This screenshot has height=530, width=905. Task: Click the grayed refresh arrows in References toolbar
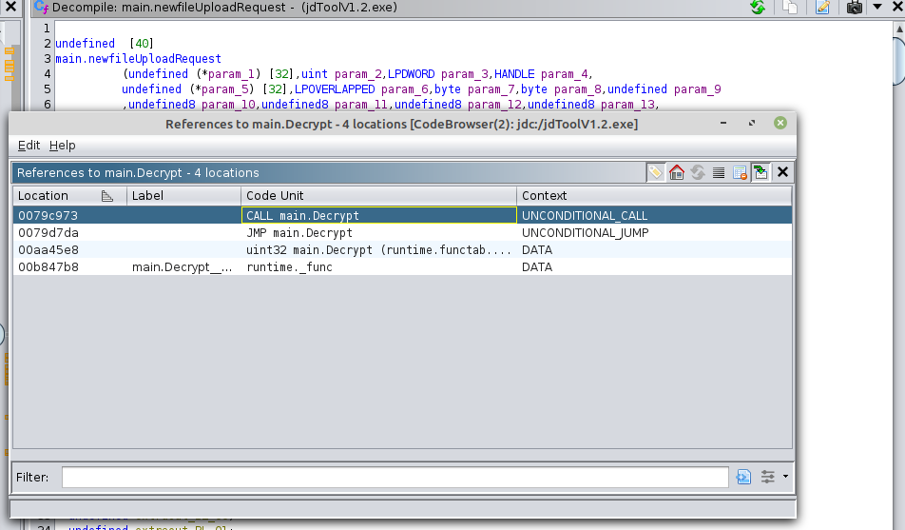698,172
